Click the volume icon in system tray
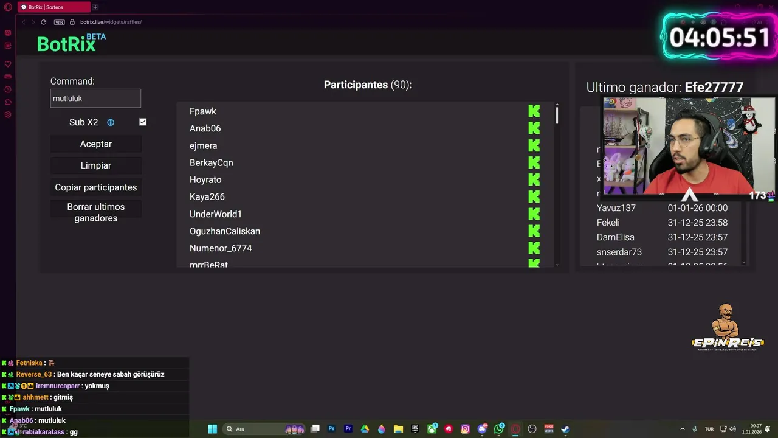The height and width of the screenshot is (438, 778). [x=733, y=429]
